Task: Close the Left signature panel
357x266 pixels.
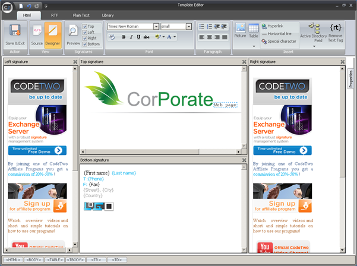Action: [x=75, y=62]
